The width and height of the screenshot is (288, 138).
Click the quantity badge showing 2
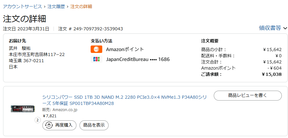click(38, 120)
